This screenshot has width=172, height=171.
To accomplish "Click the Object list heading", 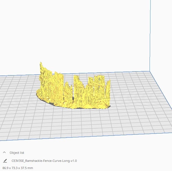I will tap(17, 153).
